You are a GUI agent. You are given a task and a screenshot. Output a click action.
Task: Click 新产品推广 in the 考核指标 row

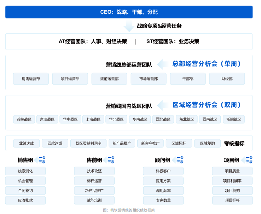click(122, 143)
